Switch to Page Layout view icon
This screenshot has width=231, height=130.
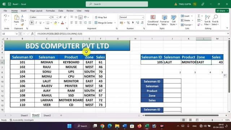coord(190,120)
